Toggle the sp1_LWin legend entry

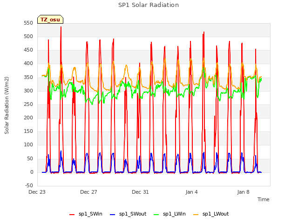pyautogui.click(x=169, y=214)
